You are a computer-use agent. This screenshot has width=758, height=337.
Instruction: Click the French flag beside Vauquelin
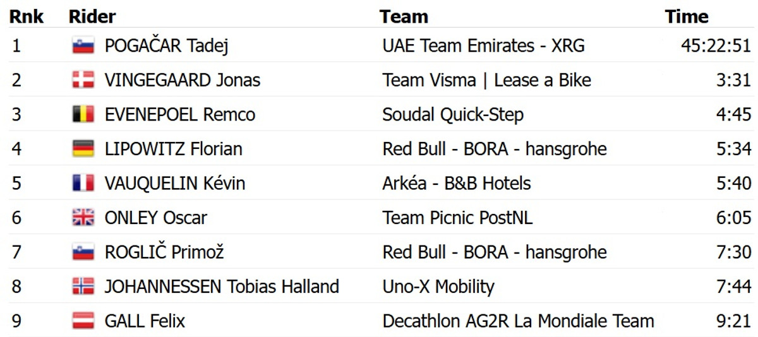point(83,184)
